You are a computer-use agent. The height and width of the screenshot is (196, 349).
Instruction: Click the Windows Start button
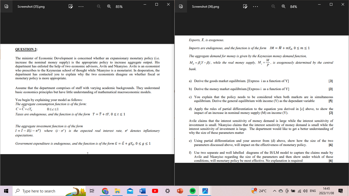tap(5, 191)
